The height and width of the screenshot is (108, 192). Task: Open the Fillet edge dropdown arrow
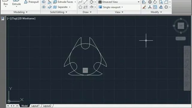tap(170, 2)
